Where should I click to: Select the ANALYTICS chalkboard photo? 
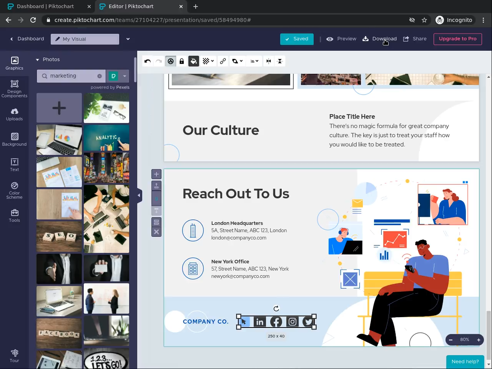[x=106, y=138]
